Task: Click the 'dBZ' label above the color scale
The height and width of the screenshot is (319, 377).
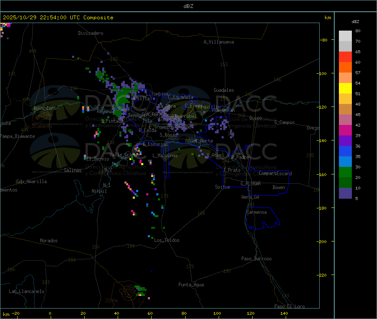Action: click(355, 22)
